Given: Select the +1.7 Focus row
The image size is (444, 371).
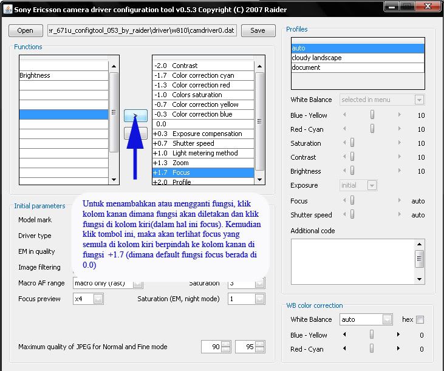Looking at the screenshot, I should click(x=203, y=172).
